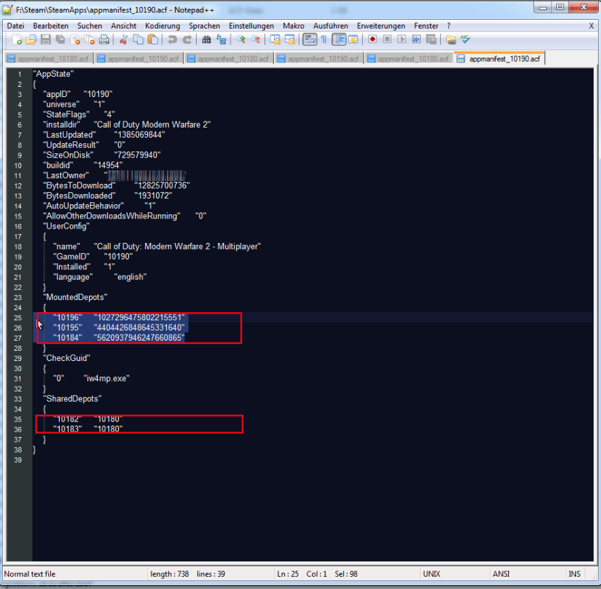
Task: Open the Ansicht menu
Action: [124, 26]
